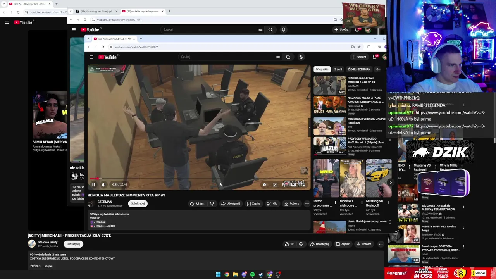Like the REMSUA video with 9,2 tys.
496x279 pixels.
197,203
